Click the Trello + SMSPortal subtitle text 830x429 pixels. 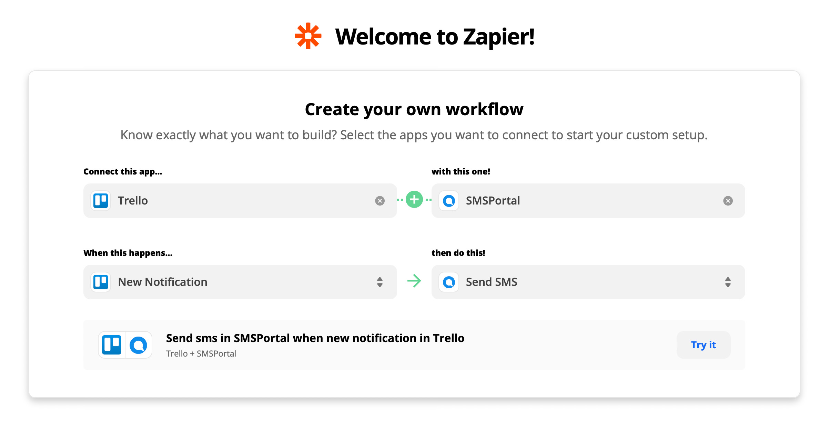(x=201, y=354)
